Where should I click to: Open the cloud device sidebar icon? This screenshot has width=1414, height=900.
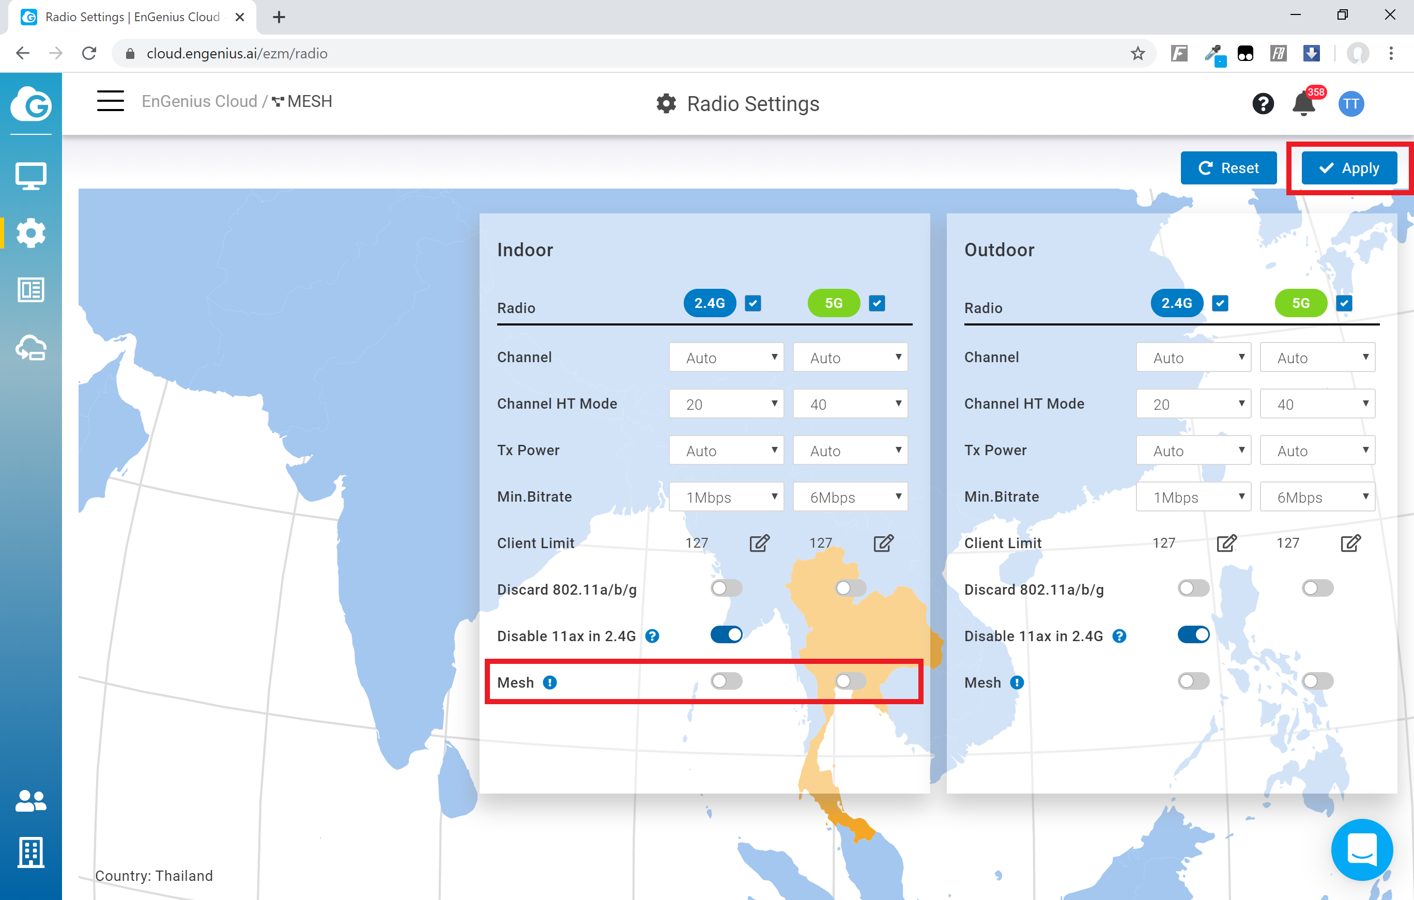(30, 348)
